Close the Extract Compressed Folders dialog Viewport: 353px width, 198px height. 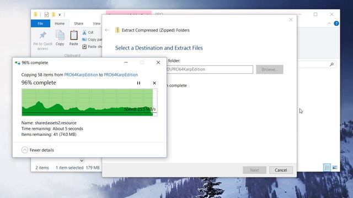click(291, 20)
